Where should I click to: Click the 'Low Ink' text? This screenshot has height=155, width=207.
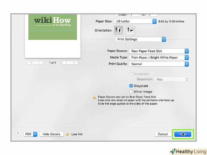point(77,134)
